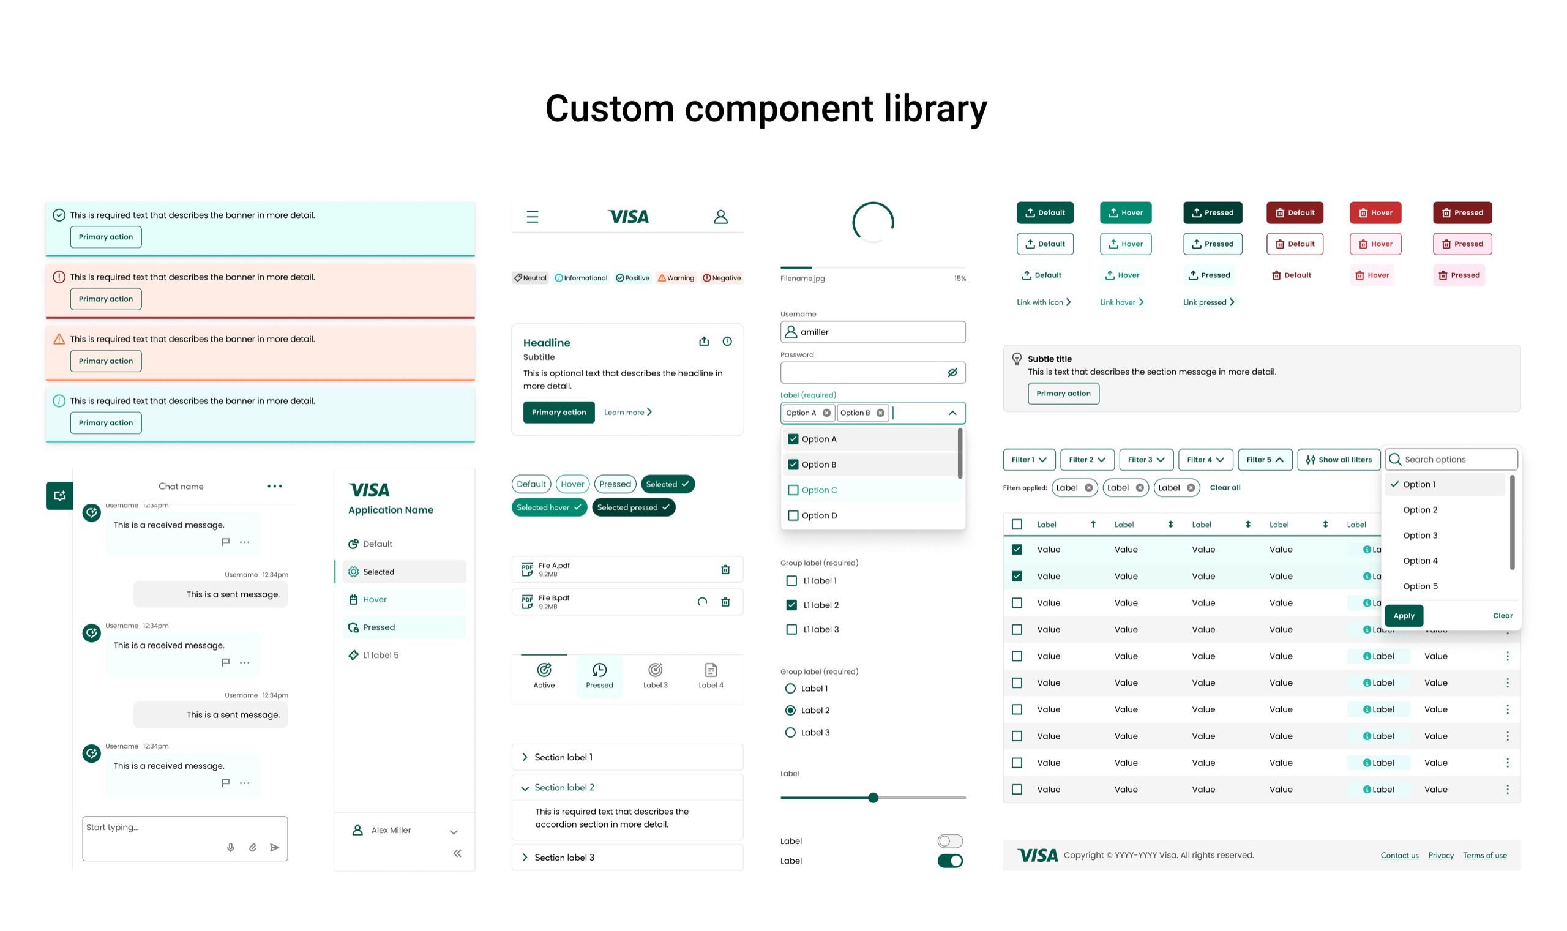This screenshot has height=931, width=1567.
Task: Click the info icon on the Headline card
Action: click(x=727, y=342)
